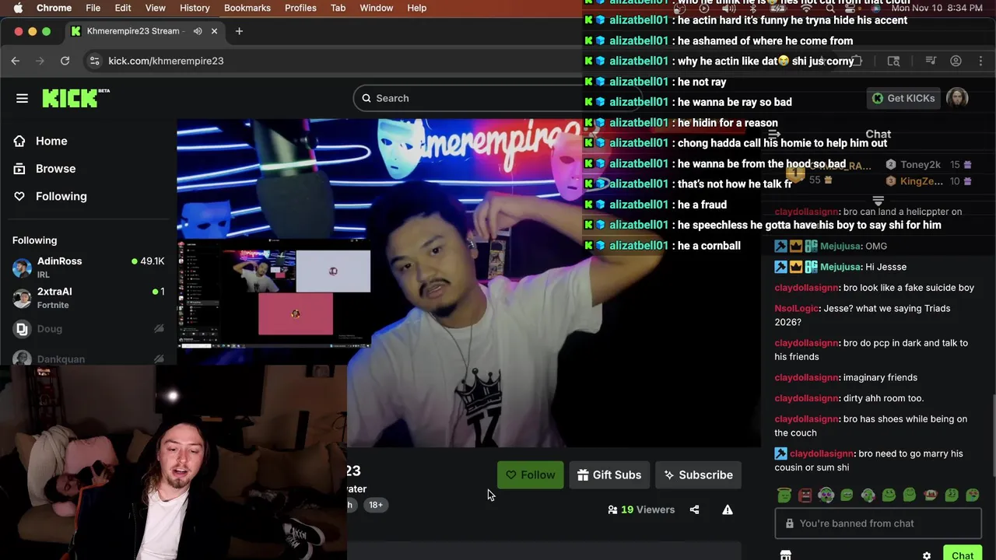This screenshot has height=560, width=996.
Task: Go back with the browser back arrow
Action: (x=16, y=61)
